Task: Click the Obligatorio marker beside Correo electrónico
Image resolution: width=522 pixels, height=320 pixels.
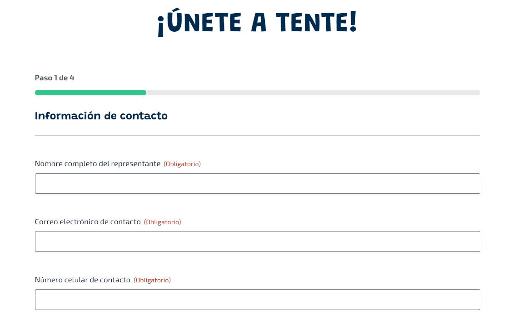Action: pyautogui.click(x=163, y=222)
